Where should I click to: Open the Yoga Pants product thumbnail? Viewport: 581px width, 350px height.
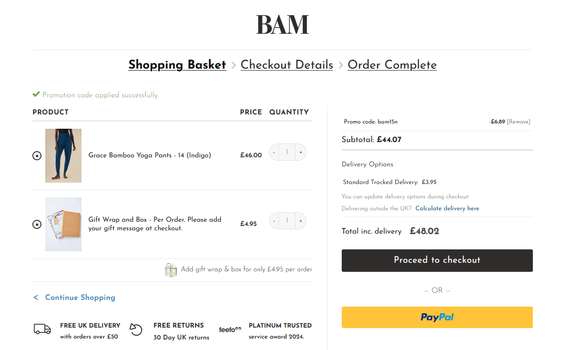pyautogui.click(x=63, y=155)
